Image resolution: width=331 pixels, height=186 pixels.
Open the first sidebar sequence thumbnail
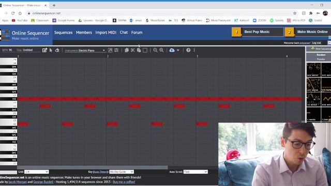[313, 70]
